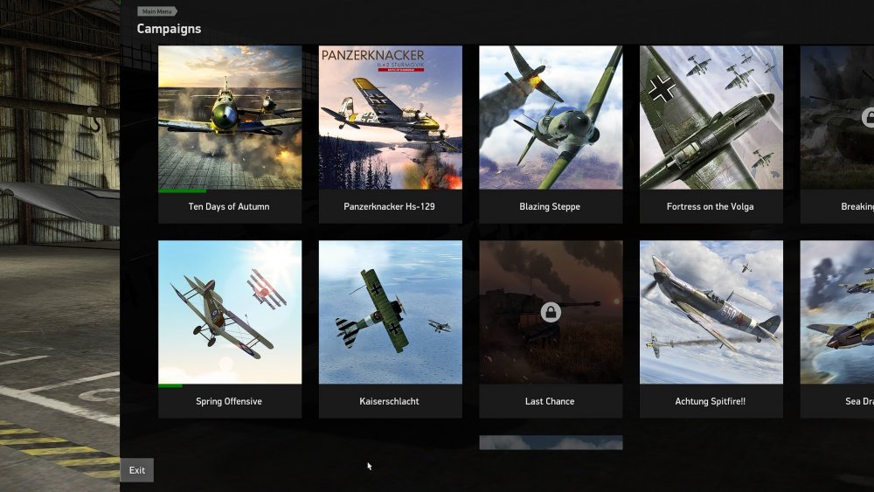
Task: Click the 'Blazing Steppe' title text
Action: tap(550, 206)
